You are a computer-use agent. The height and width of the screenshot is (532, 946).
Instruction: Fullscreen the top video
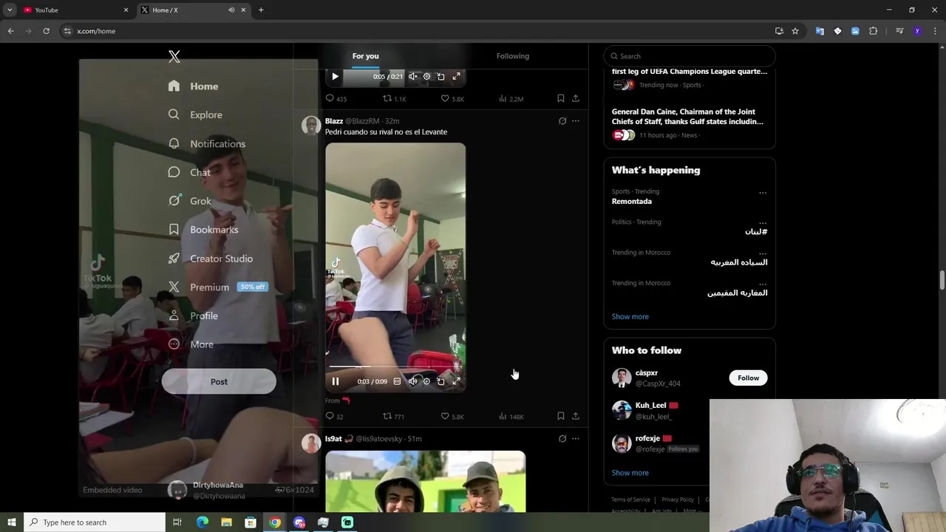point(456,76)
